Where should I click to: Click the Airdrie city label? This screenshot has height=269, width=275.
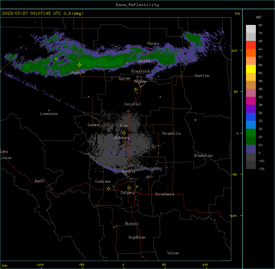point(129,172)
